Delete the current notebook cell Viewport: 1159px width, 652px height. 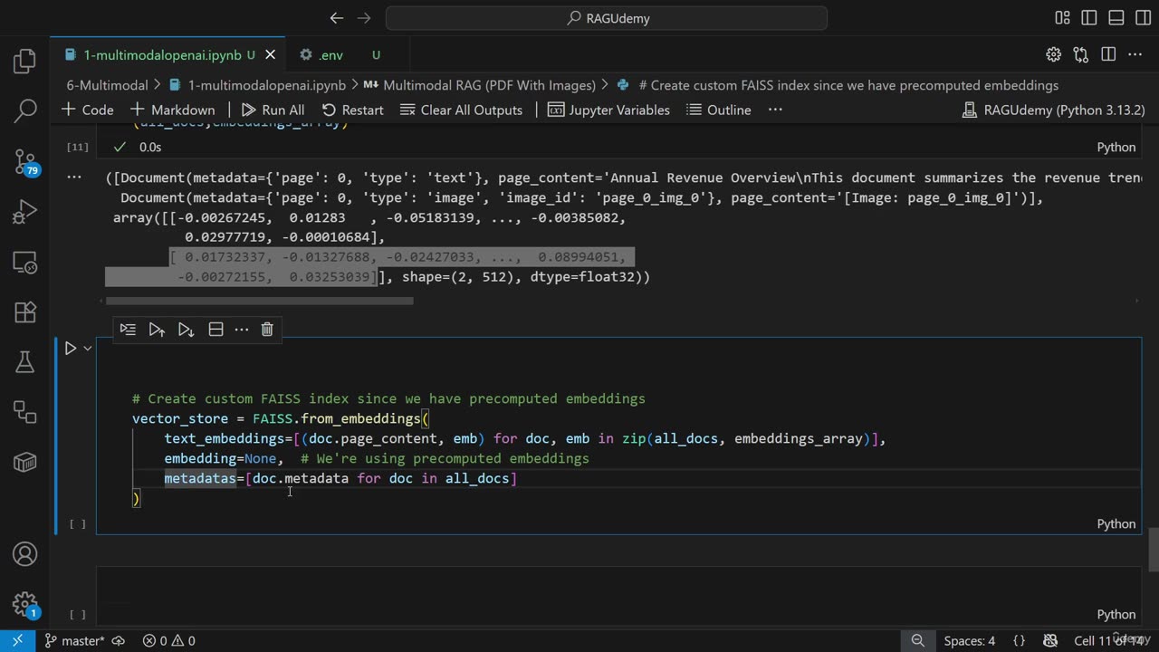pos(267,330)
